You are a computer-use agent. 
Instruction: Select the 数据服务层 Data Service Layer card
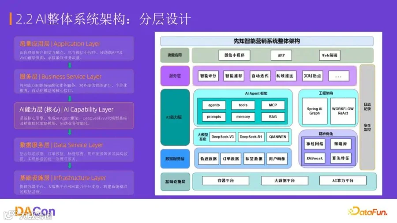(74, 150)
